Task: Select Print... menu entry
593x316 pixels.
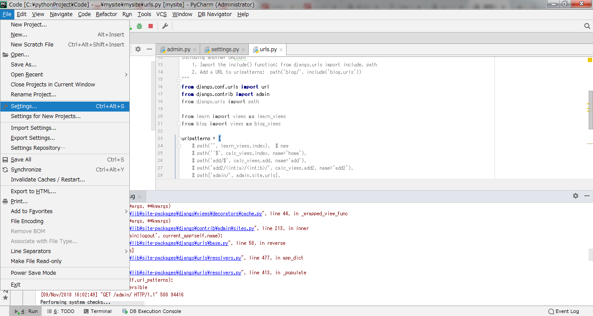Action: (x=65, y=201)
